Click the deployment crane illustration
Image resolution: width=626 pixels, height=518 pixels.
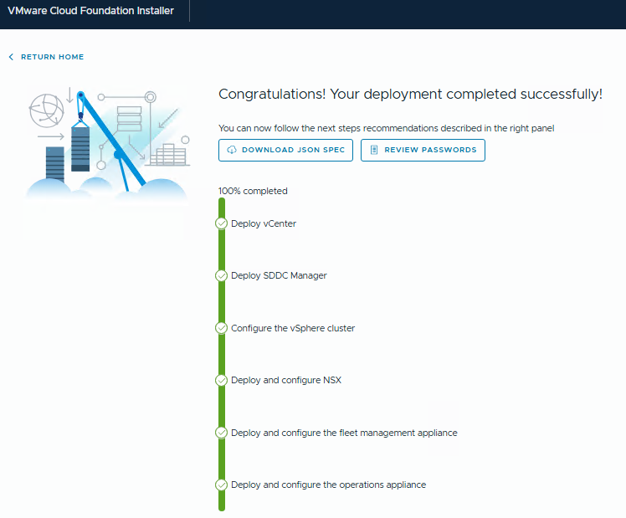[x=105, y=141]
